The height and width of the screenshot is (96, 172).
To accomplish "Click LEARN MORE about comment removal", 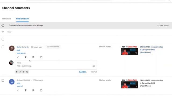I will click(163, 26).
